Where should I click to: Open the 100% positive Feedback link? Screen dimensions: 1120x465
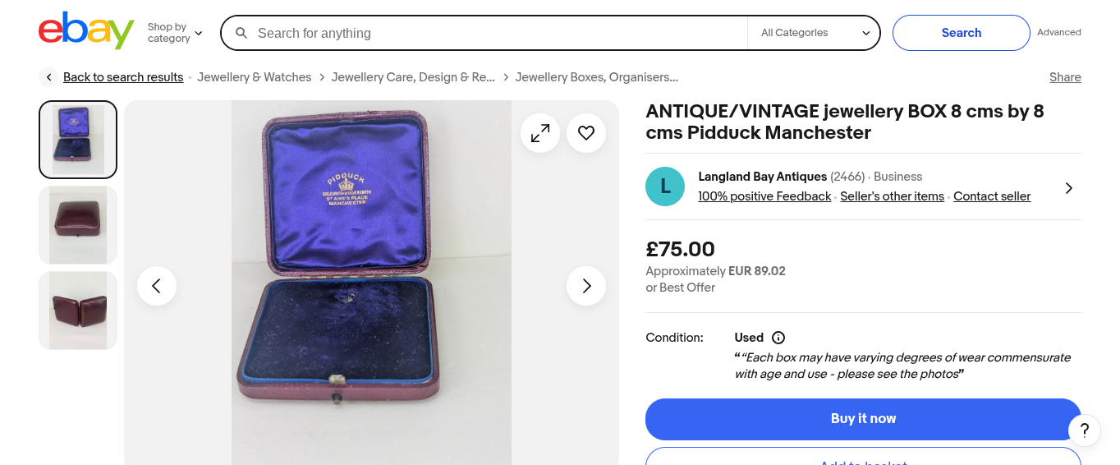point(764,196)
